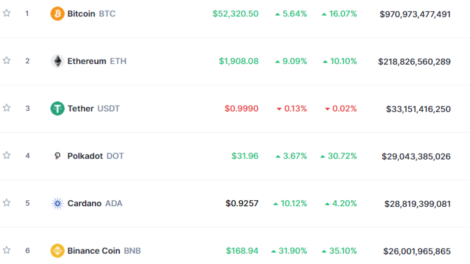The image size is (470, 264).
Task: Open the Bitcoin BTC name link
Action: click(91, 14)
